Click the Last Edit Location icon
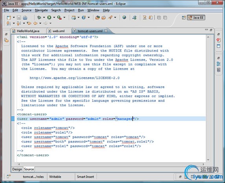This screenshot has width=225, height=183. click(29, 23)
